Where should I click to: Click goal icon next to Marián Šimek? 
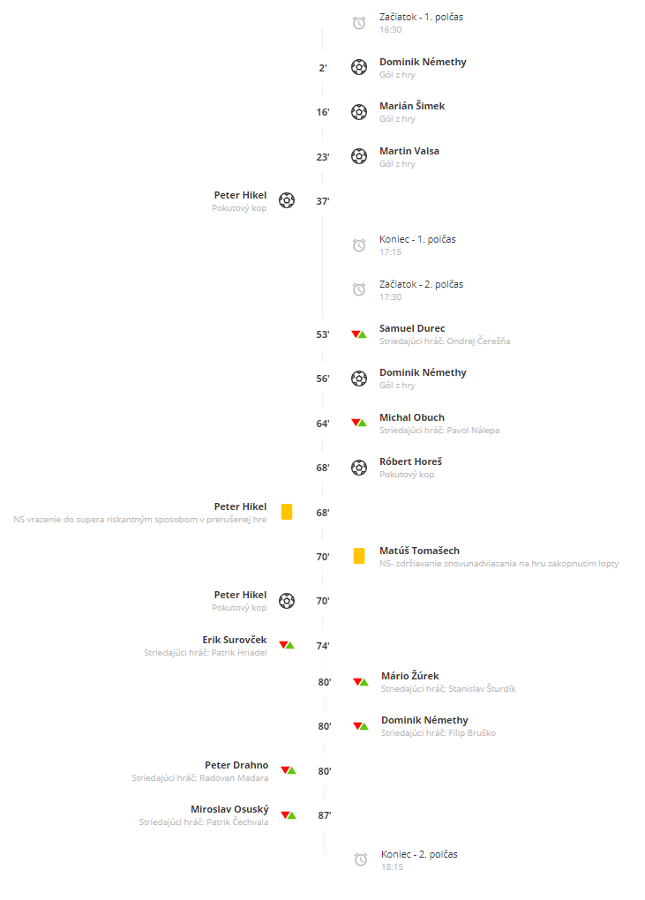click(x=359, y=112)
